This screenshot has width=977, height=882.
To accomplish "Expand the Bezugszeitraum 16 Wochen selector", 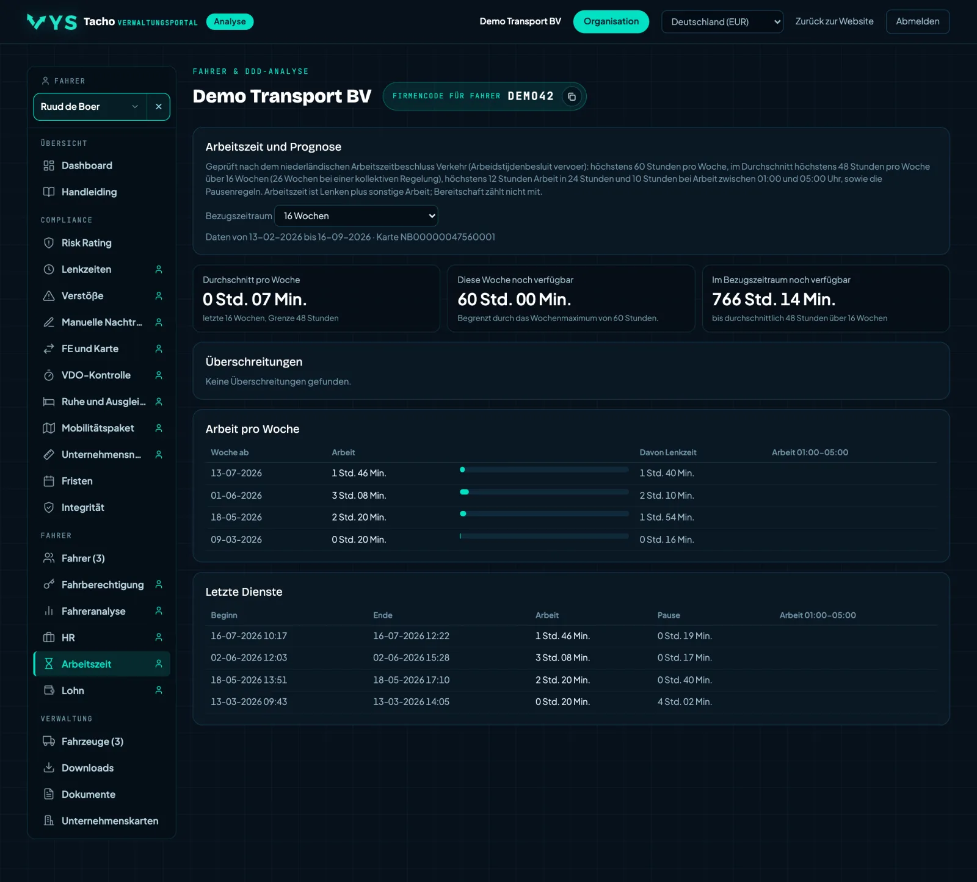I will tap(356, 216).
